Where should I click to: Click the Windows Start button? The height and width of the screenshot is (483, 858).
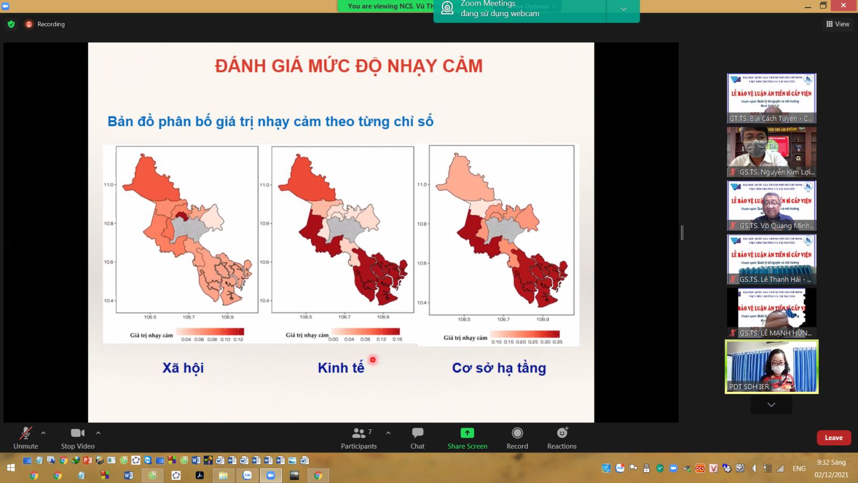coord(10,467)
